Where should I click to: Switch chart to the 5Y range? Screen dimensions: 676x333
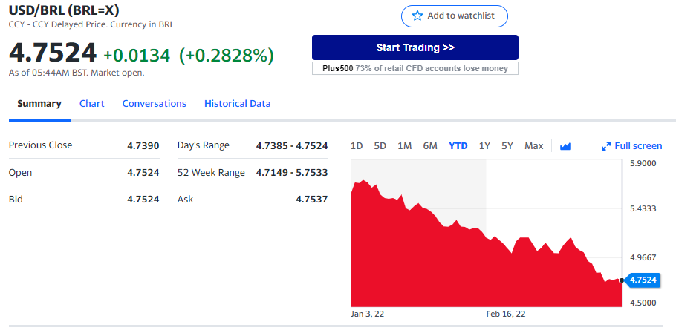point(507,146)
